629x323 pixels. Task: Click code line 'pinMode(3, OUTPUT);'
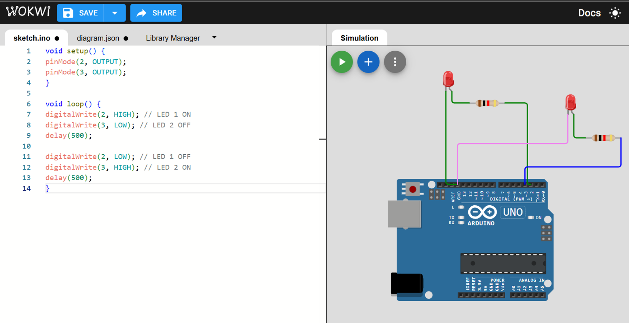86,72
